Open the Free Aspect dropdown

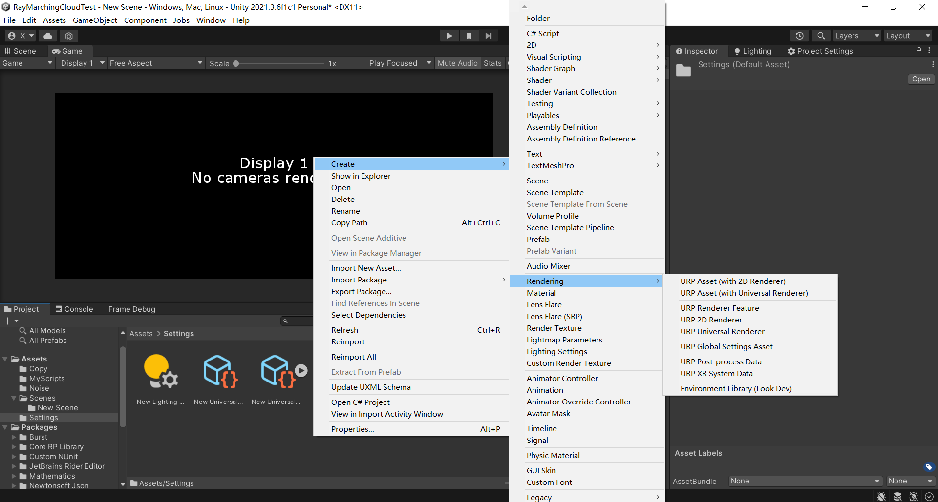(155, 63)
